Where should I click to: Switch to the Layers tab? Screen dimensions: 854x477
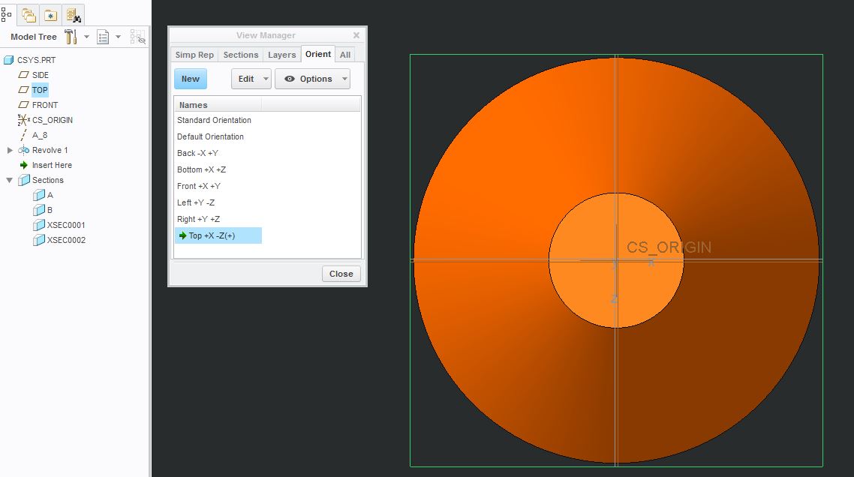[x=281, y=55]
